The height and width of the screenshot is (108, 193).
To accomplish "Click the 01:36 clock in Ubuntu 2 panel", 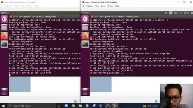I will (x=186, y=13).
